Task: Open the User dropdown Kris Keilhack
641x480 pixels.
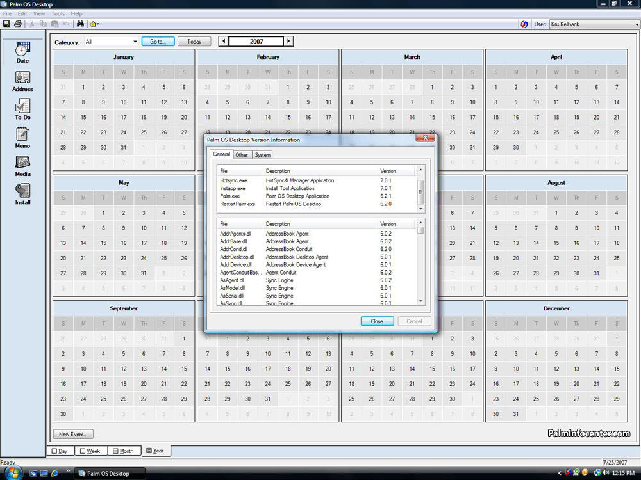Action: (594, 24)
